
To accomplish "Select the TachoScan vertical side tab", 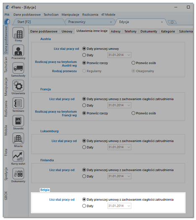I will pos(6,65).
